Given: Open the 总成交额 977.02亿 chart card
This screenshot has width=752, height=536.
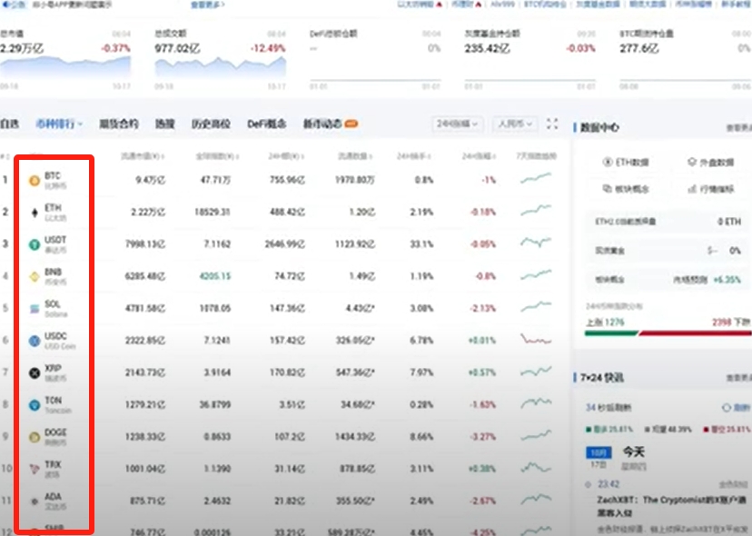Looking at the screenshot, I should coord(220,59).
